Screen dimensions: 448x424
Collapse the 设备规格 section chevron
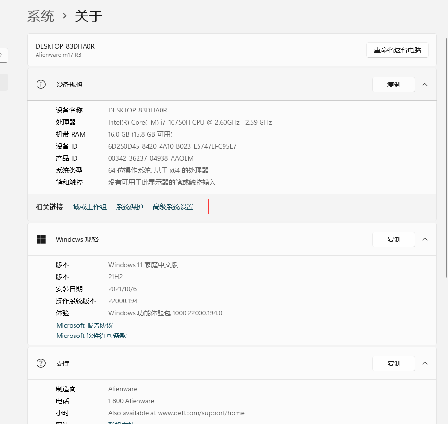[x=425, y=85]
